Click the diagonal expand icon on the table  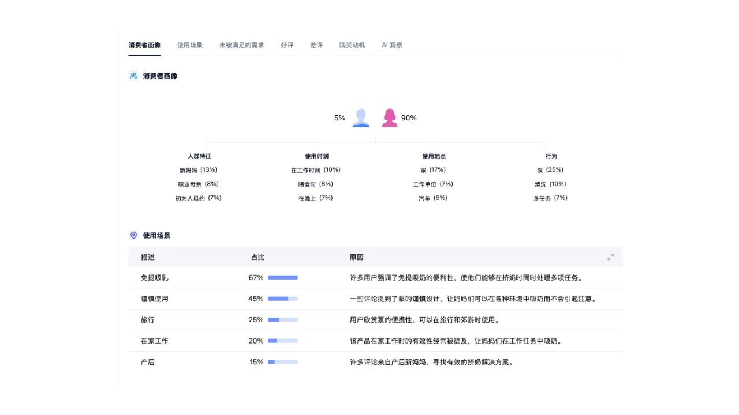pyautogui.click(x=610, y=257)
